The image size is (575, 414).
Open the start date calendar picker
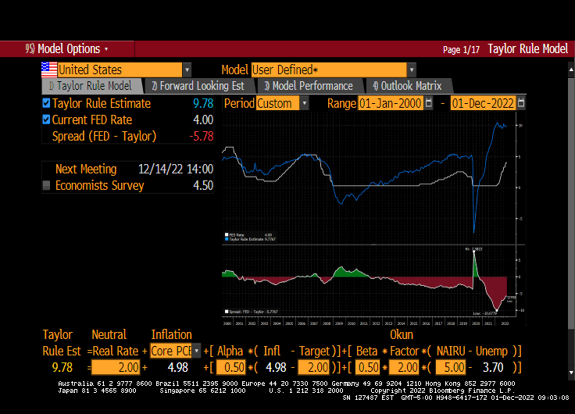(x=429, y=103)
